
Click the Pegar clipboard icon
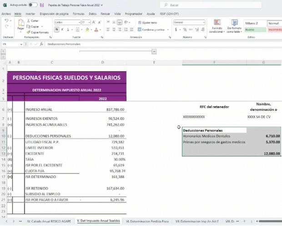click(x=21, y=23)
